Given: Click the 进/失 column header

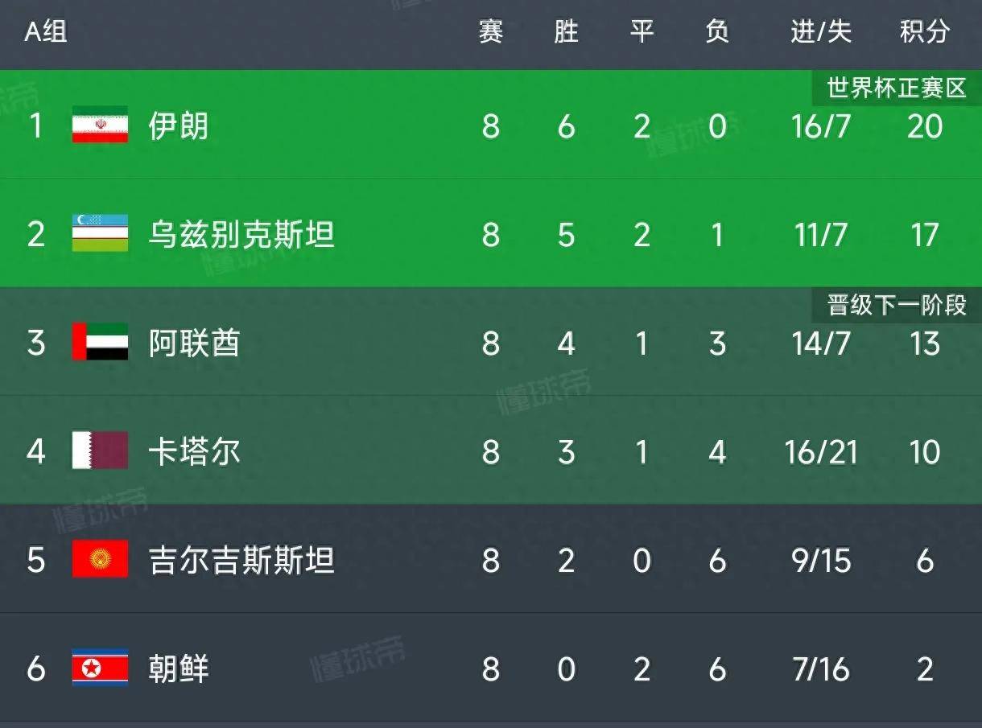Looking at the screenshot, I should click(x=820, y=32).
